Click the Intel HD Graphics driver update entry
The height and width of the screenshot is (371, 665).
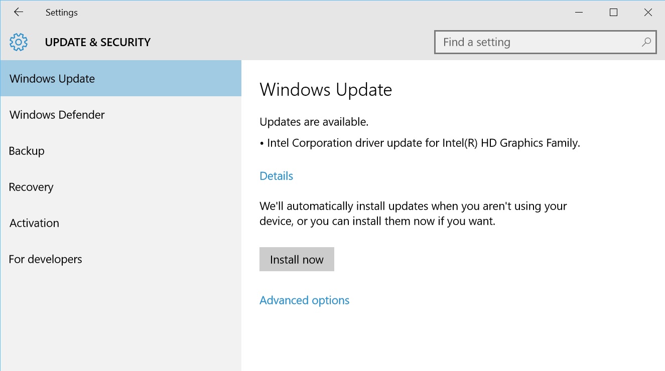click(x=423, y=143)
